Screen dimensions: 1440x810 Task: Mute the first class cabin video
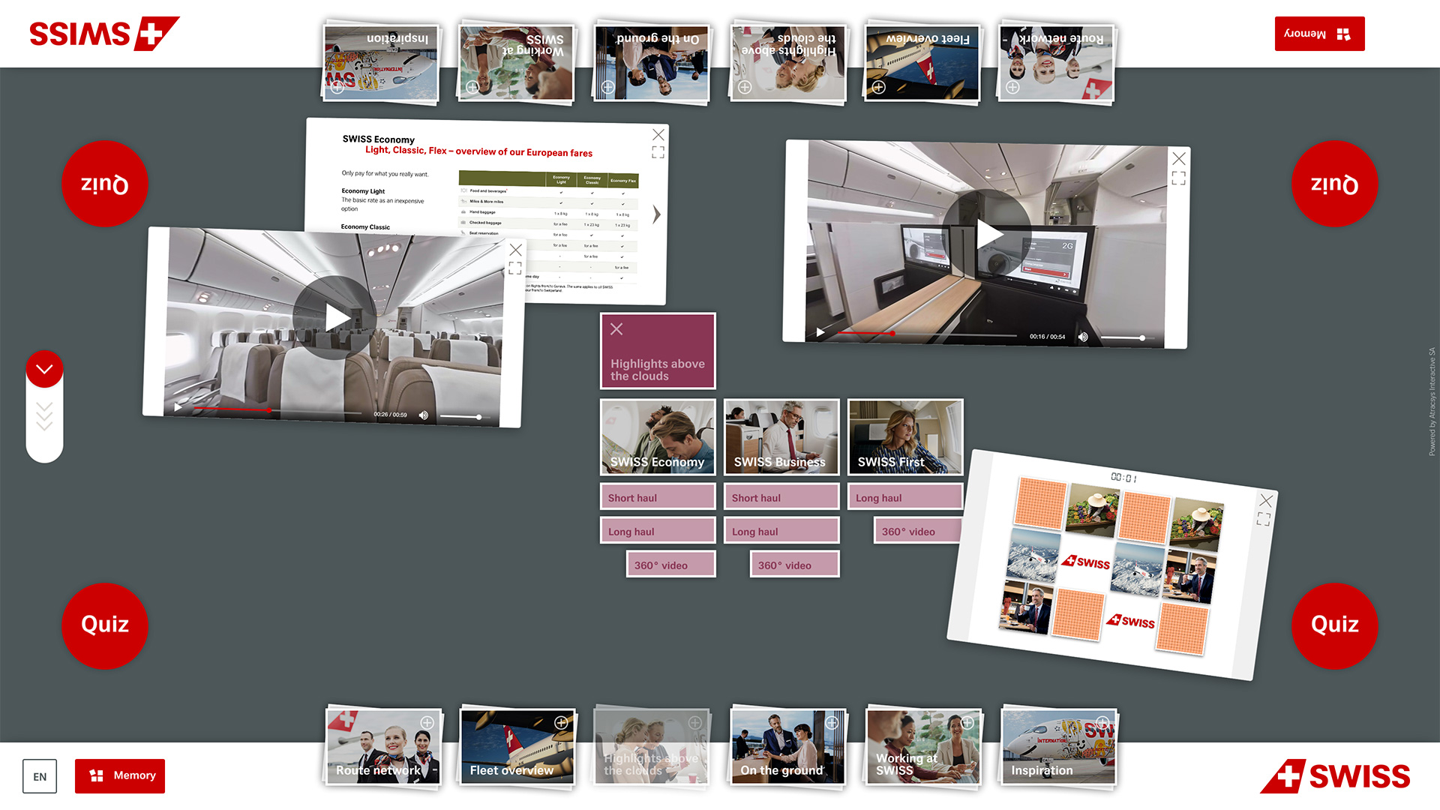(1082, 337)
